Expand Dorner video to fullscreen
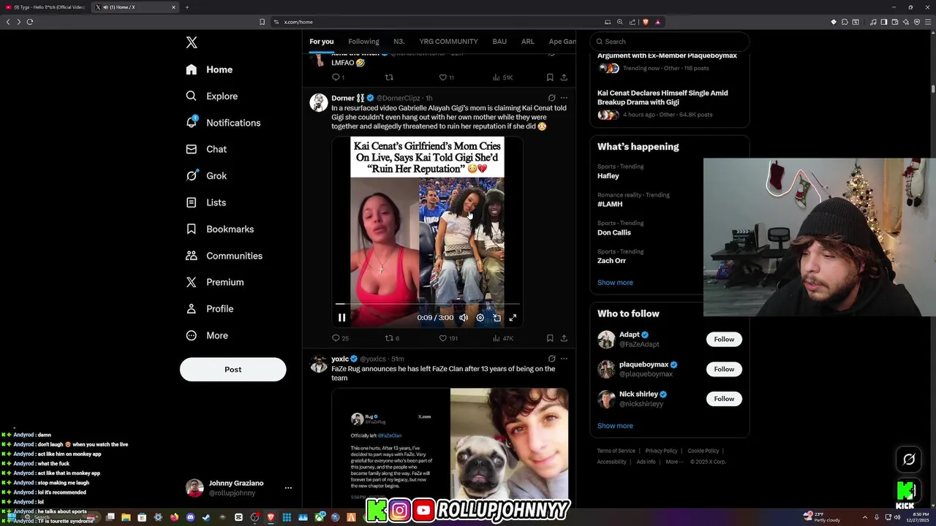 click(x=513, y=318)
